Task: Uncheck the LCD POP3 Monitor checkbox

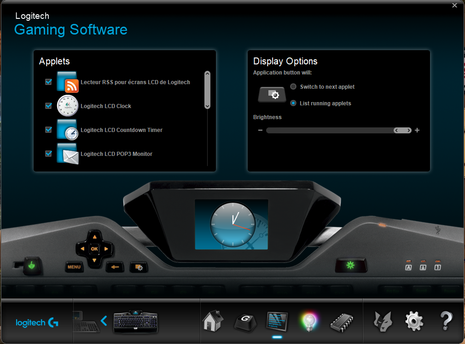Action: click(49, 154)
